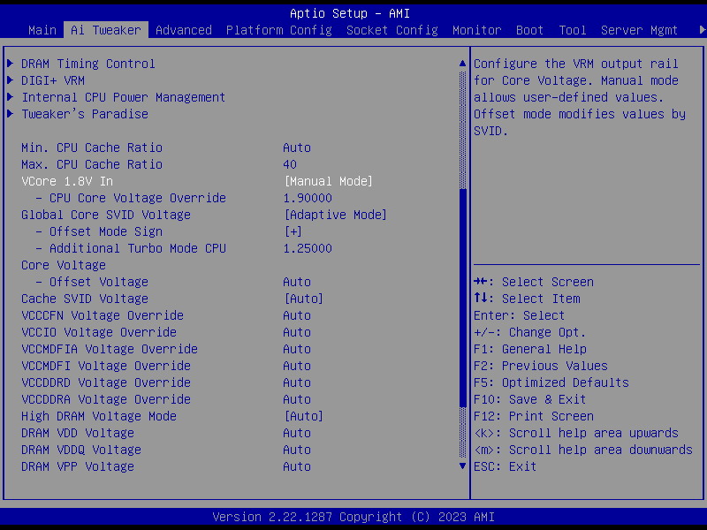The height and width of the screenshot is (530, 707).
Task: Open the [Adaptive Mode] dropdown
Action: 336,215
